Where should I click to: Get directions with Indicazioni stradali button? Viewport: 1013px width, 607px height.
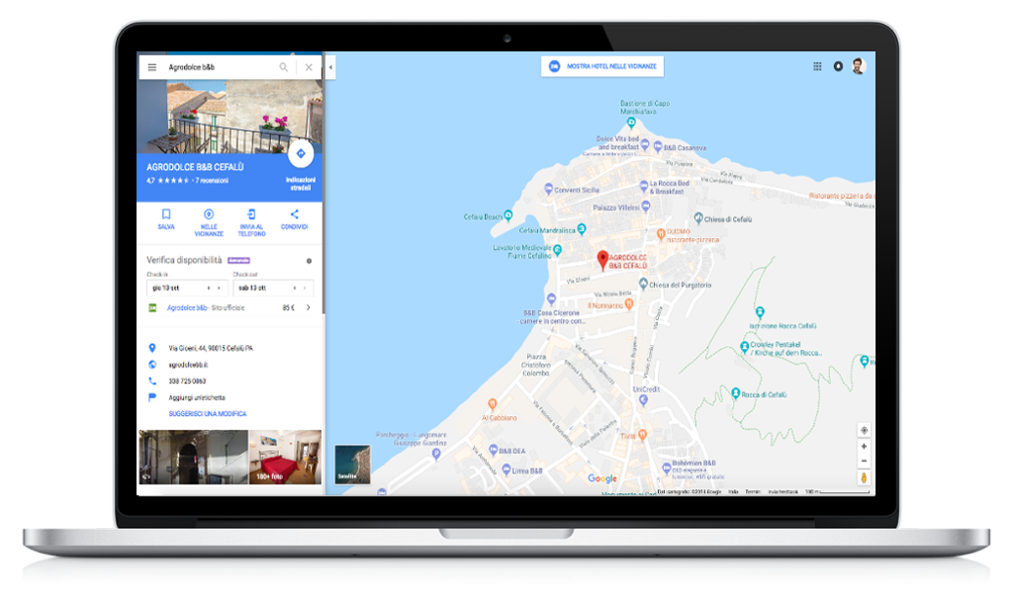[x=301, y=153]
